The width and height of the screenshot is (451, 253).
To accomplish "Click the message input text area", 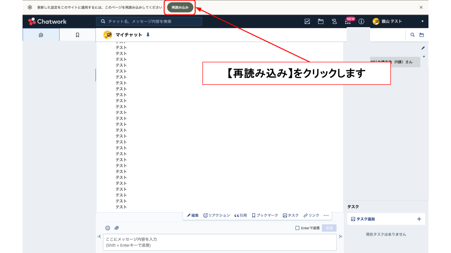I will click(x=219, y=242).
